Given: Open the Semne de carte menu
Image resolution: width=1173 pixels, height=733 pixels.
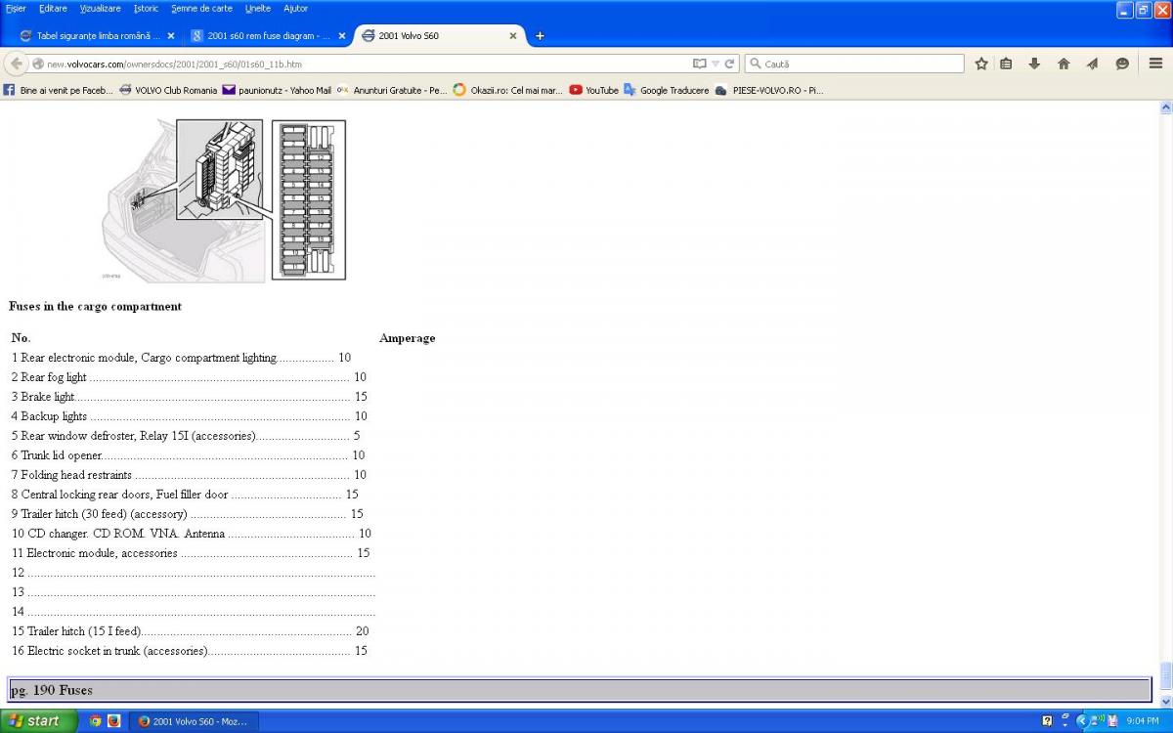Looking at the screenshot, I should click(x=201, y=8).
